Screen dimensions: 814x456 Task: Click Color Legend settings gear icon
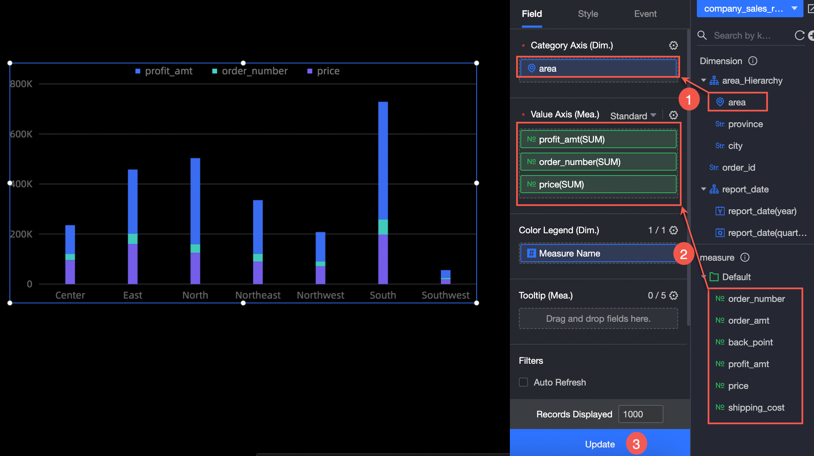click(674, 230)
